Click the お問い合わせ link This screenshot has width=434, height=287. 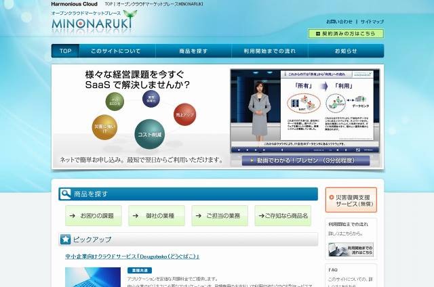[x=339, y=21]
